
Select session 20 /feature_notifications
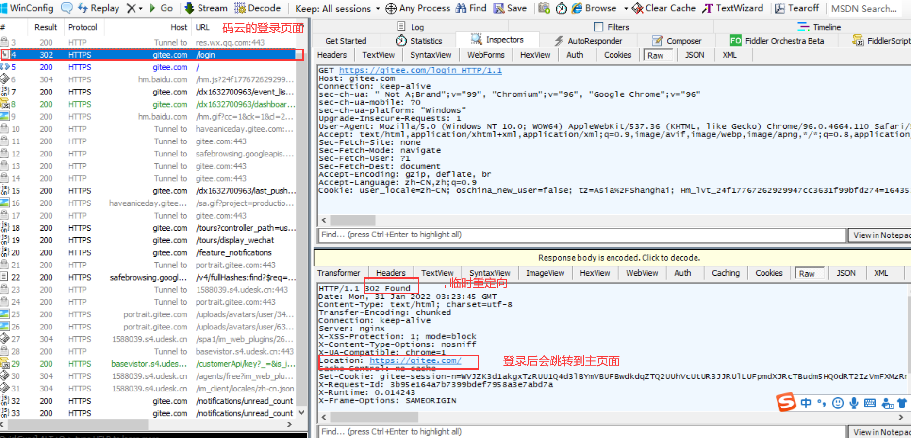[148, 252]
